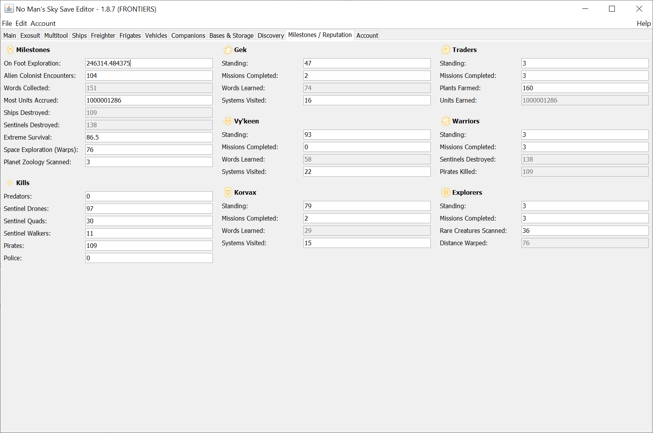
Task: Click the disabled Pirates Killed field
Action: (x=585, y=172)
